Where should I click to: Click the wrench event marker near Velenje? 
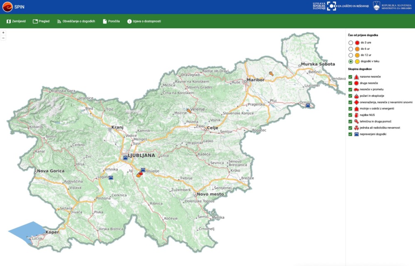click(x=189, y=111)
